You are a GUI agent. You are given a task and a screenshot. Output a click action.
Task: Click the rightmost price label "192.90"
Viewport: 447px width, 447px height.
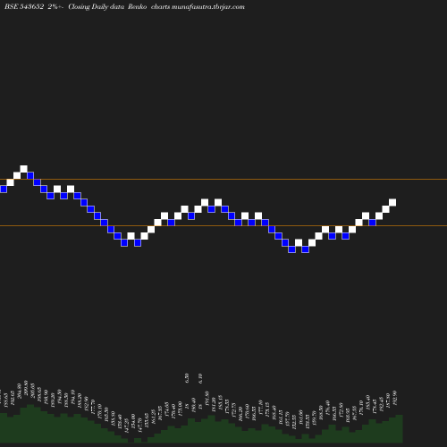395,397
